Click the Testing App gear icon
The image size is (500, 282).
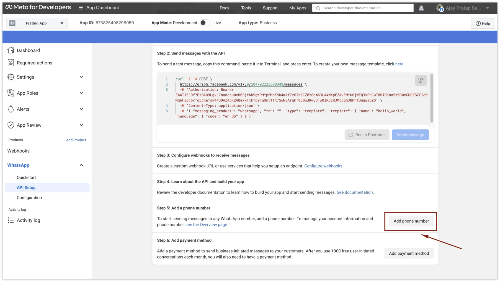pyautogui.click(x=12, y=23)
